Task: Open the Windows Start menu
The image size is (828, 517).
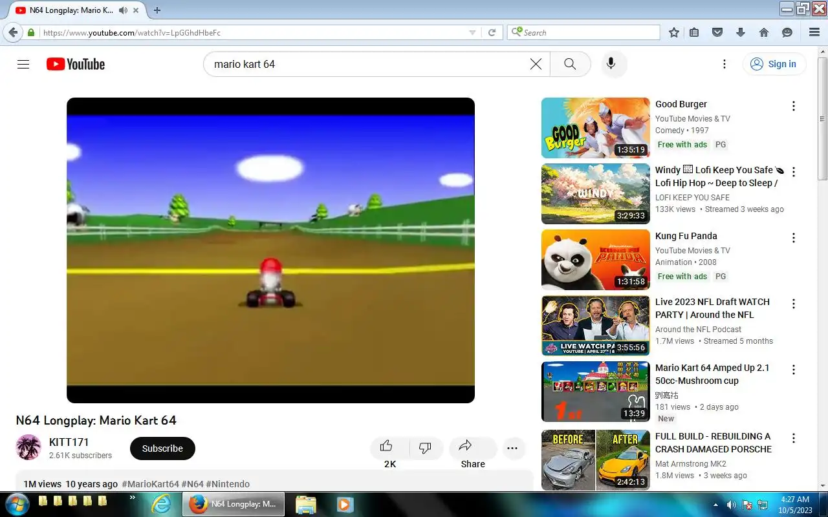Action: point(17,504)
